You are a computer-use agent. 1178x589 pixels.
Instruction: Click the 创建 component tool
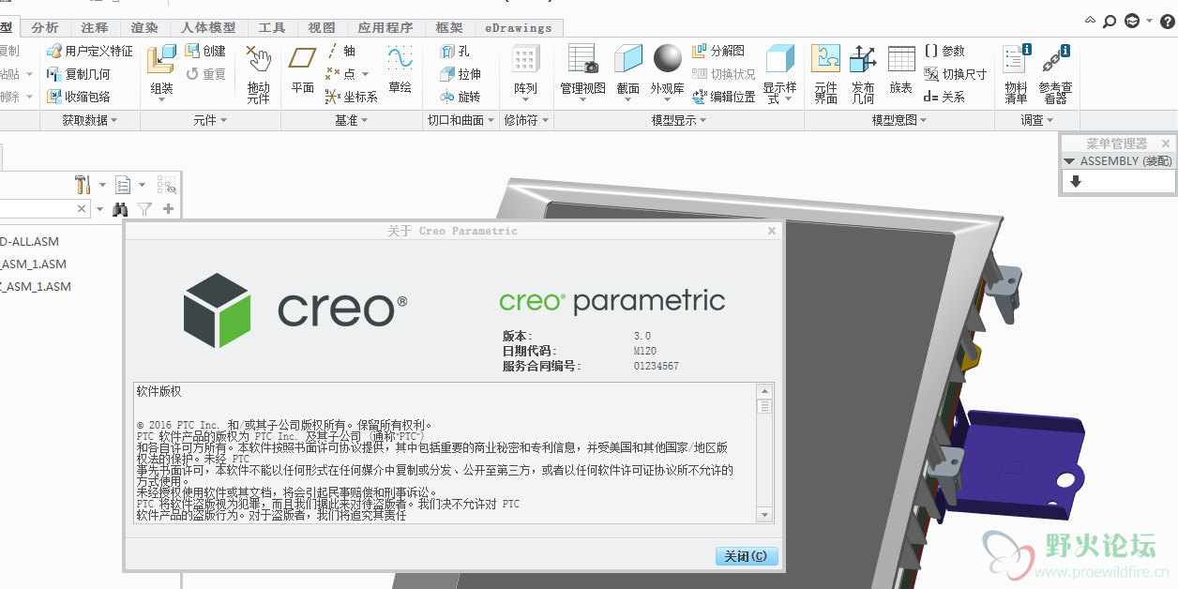click(205, 51)
